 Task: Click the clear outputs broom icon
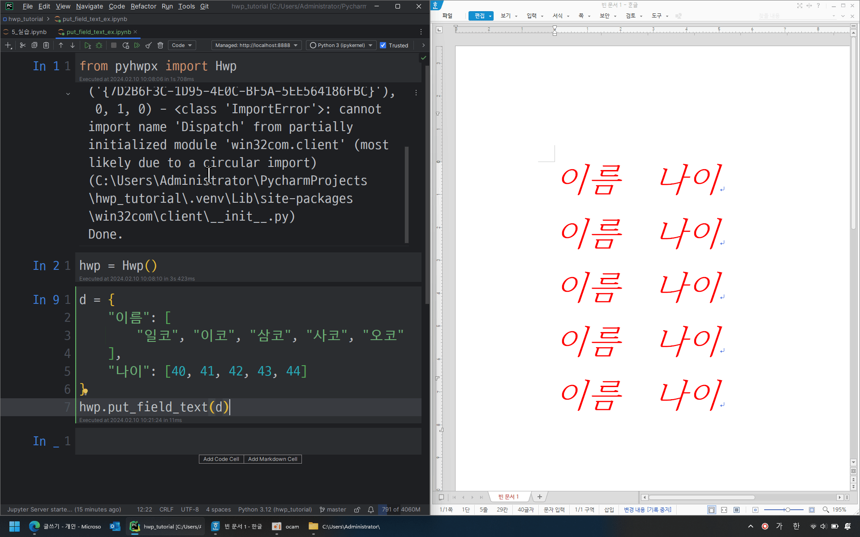149,45
